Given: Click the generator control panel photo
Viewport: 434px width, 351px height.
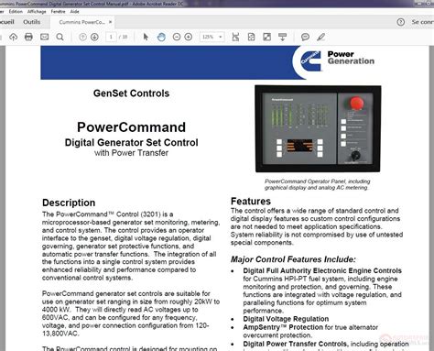Looking at the screenshot, I should [x=318, y=128].
